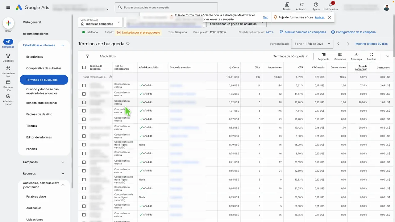Click Mostrar últimos 30 días
Viewport: 395px width, 222px height.
pyautogui.click(x=372, y=44)
